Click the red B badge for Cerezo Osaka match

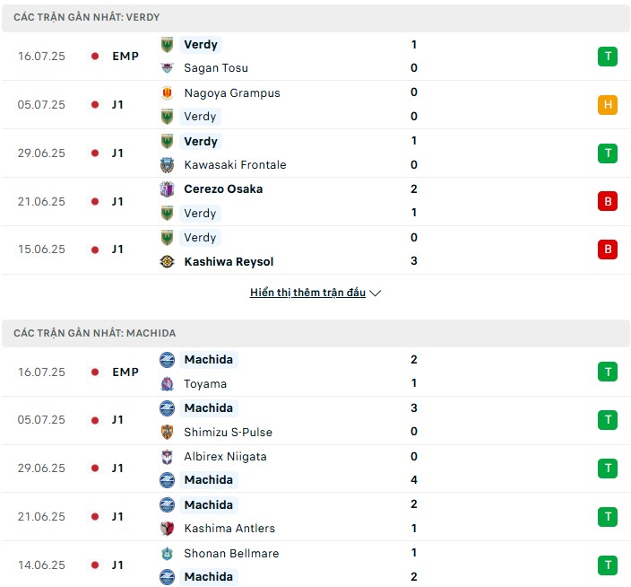[x=608, y=201]
